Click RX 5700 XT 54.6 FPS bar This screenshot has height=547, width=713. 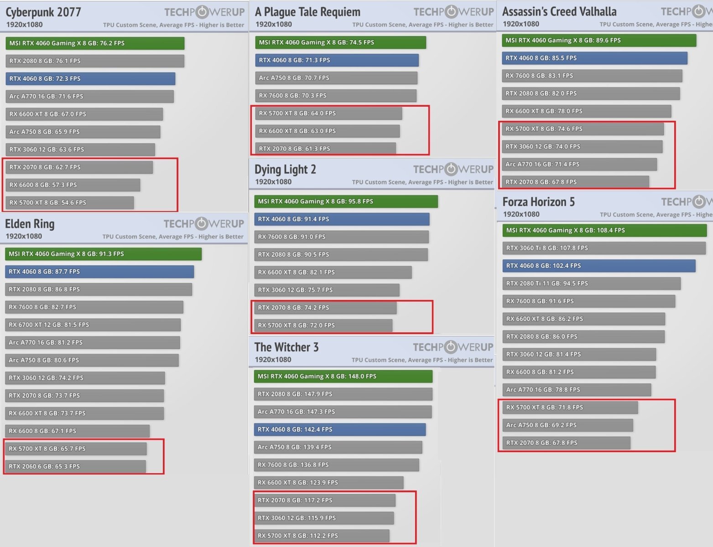[70, 203]
